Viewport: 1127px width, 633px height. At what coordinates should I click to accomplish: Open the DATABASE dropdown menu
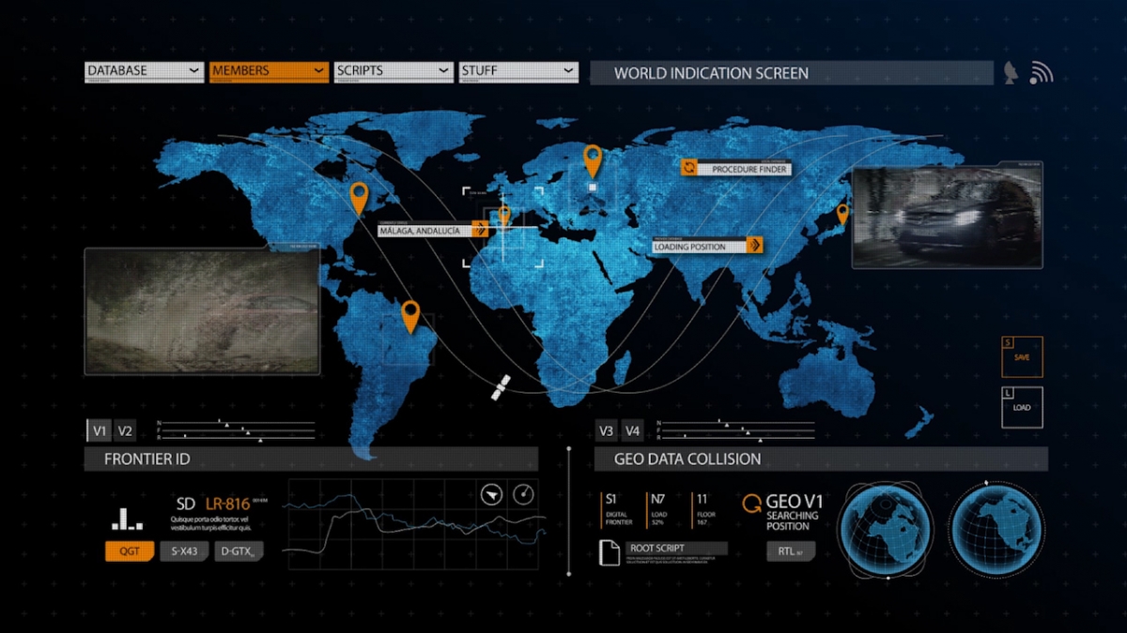[145, 70]
